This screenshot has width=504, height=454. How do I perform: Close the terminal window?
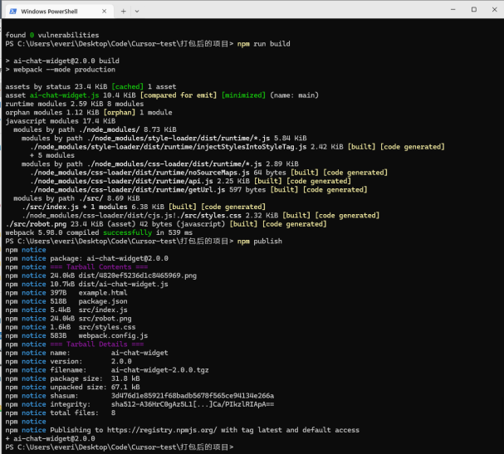[x=494, y=10]
